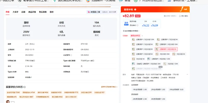Click the 补贴价 red price tag
Screen dimensions: 208x103
click(138, 16)
